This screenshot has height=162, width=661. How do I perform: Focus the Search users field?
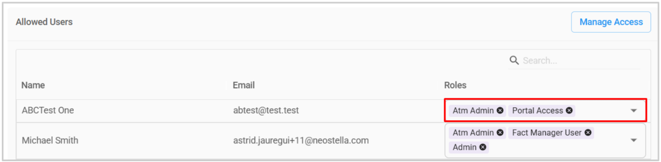click(x=580, y=60)
